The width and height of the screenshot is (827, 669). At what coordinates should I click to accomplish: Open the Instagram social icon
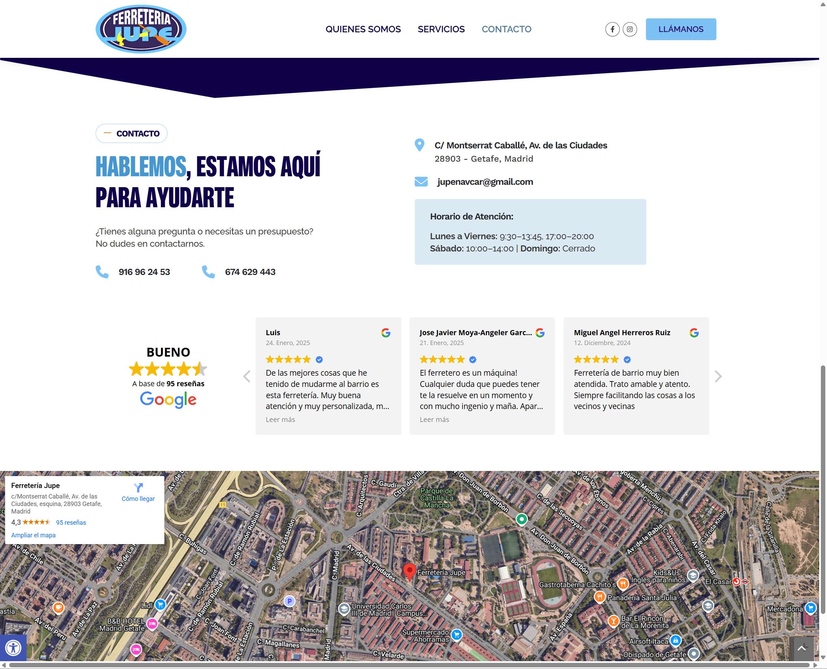[x=629, y=29]
